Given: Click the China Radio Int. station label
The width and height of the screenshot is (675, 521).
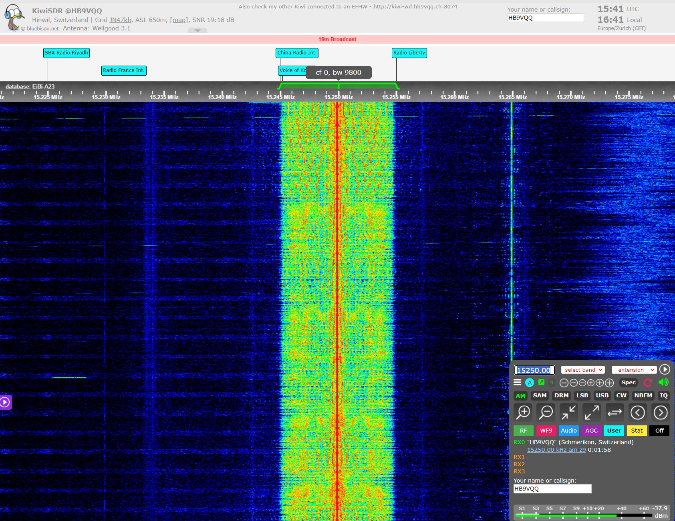Looking at the screenshot, I should (297, 53).
